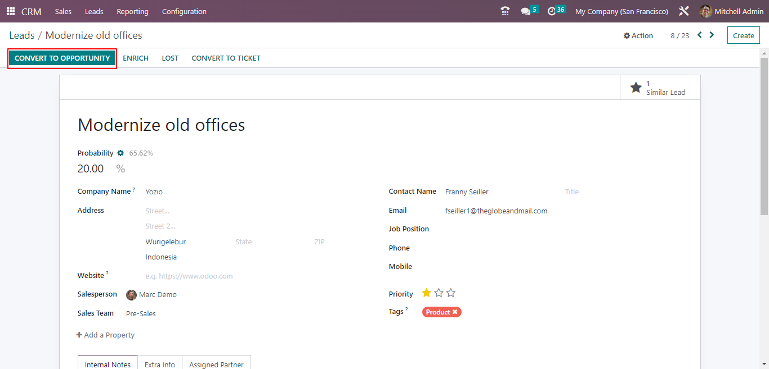
Task: Open the apps grid menu
Action: [x=10, y=11]
